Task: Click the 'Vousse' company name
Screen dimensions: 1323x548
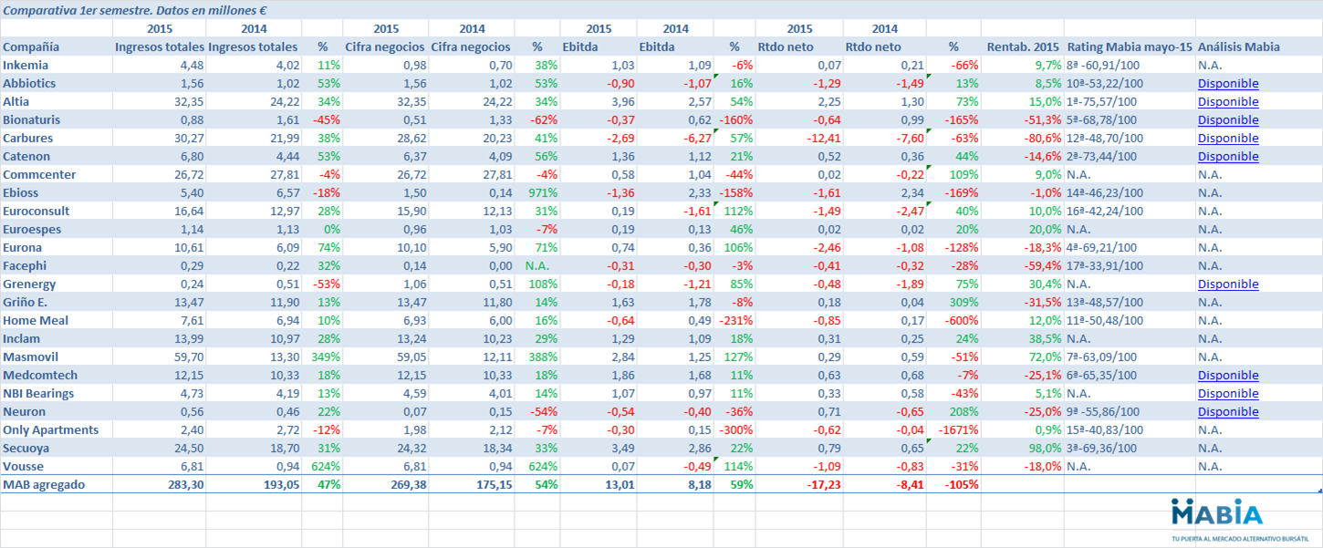Action: coord(23,466)
